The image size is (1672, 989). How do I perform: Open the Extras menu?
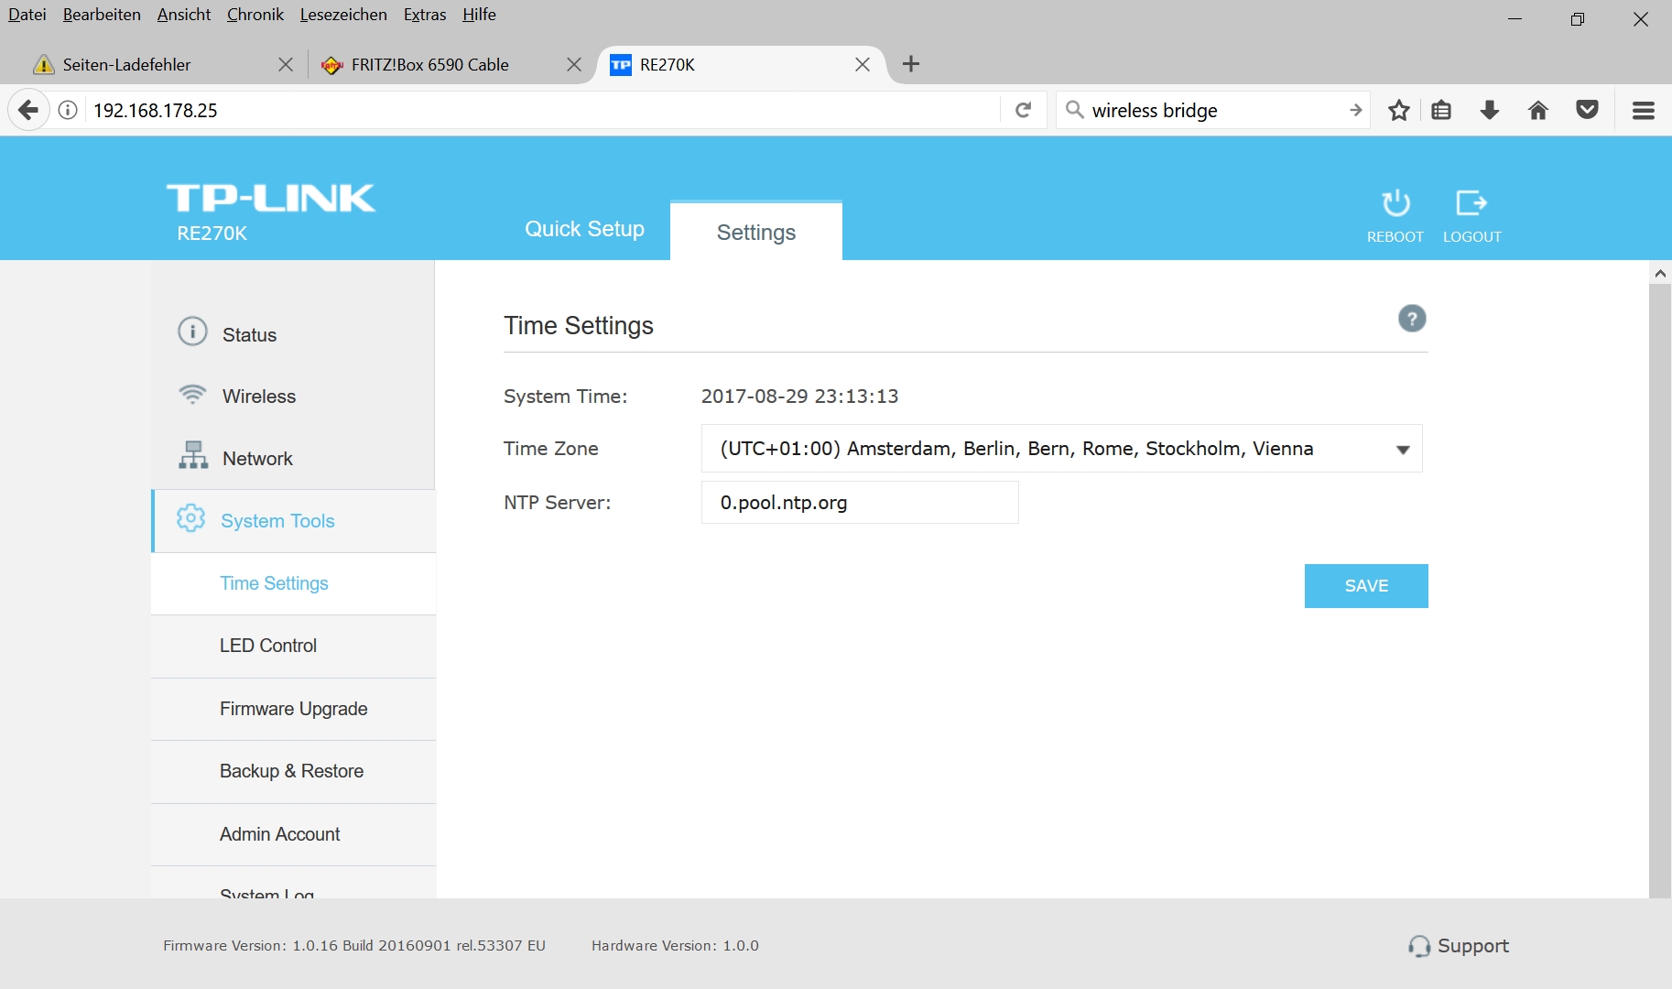coord(425,15)
